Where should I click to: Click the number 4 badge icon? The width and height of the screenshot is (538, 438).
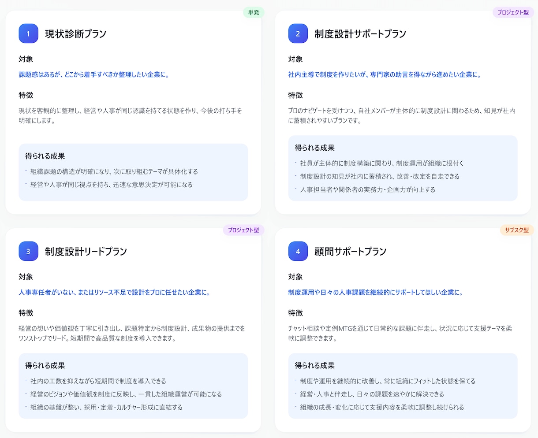298,251
